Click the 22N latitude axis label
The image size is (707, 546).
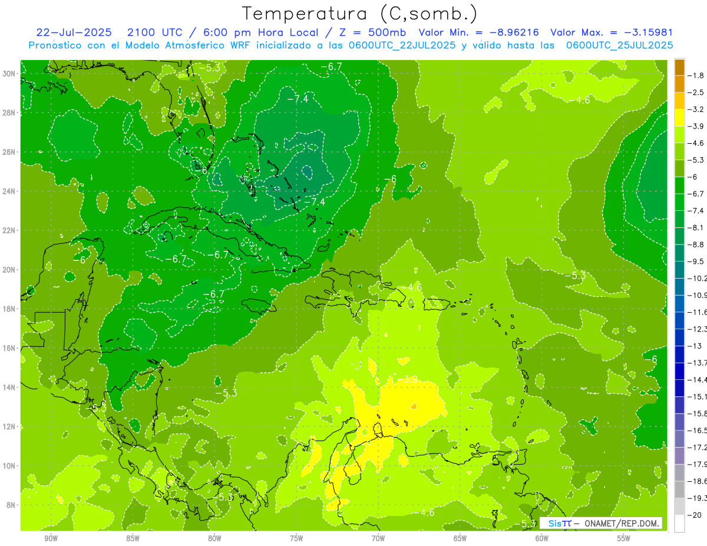(10, 230)
